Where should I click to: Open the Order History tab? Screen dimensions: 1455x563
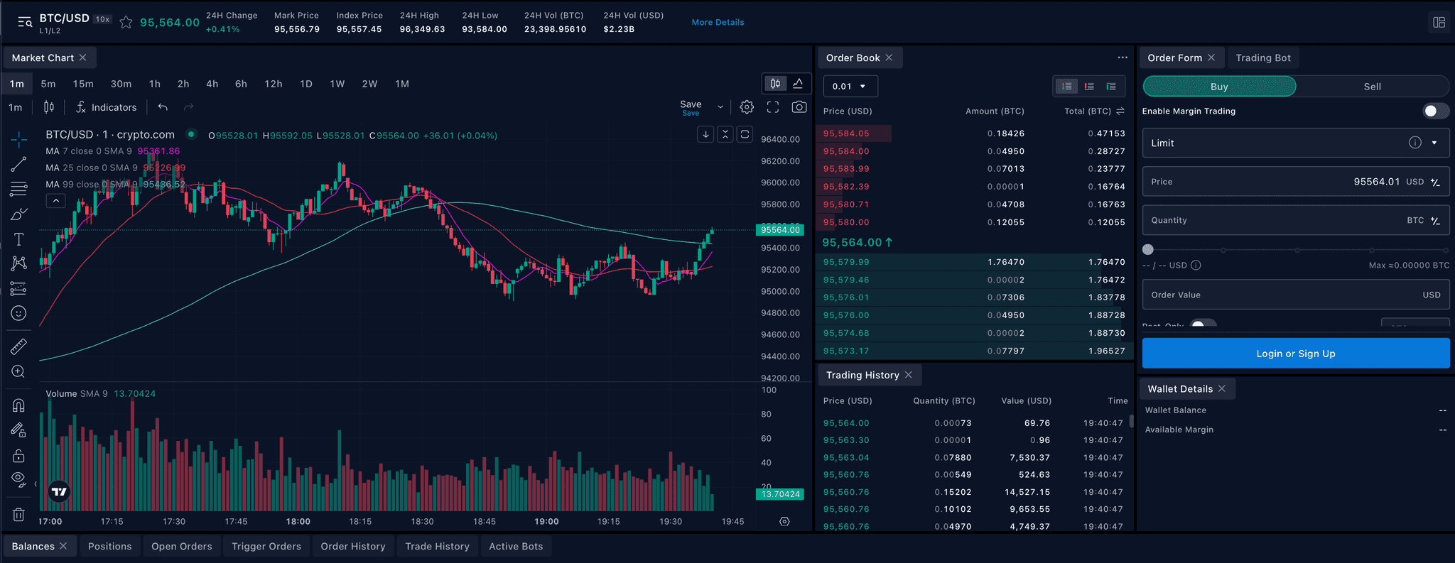point(352,546)
